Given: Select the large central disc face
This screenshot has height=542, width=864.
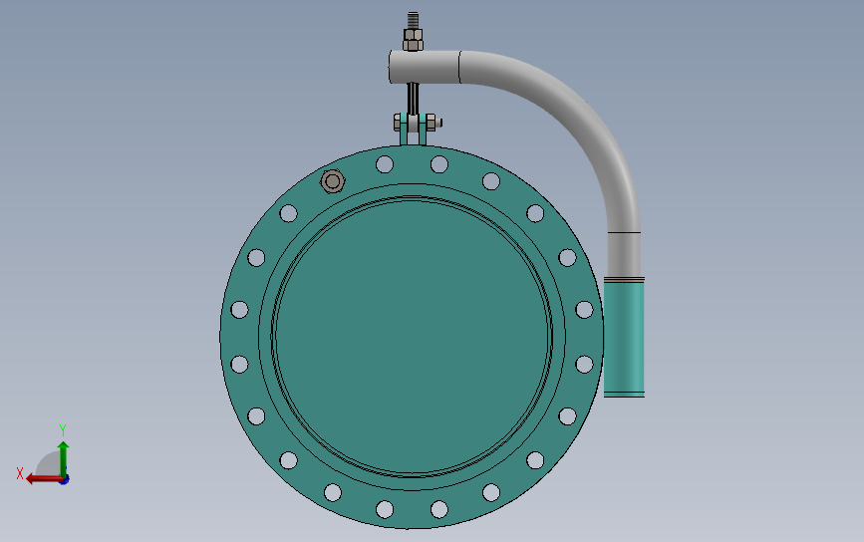Looking at the screenshot, I should [413, 337].
